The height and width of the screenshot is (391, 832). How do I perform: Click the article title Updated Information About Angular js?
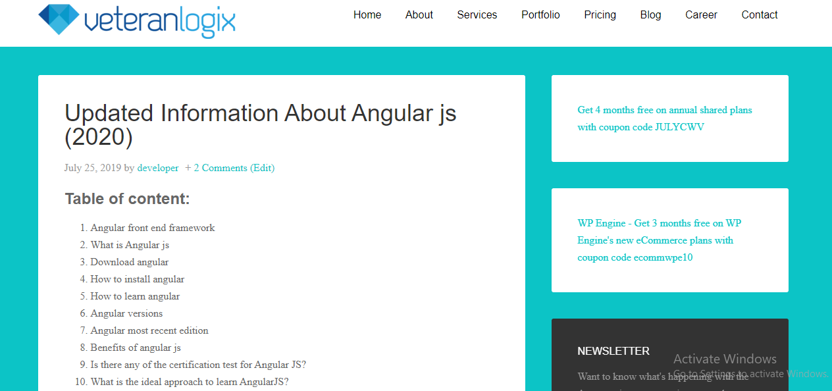(x=260, y=113)
